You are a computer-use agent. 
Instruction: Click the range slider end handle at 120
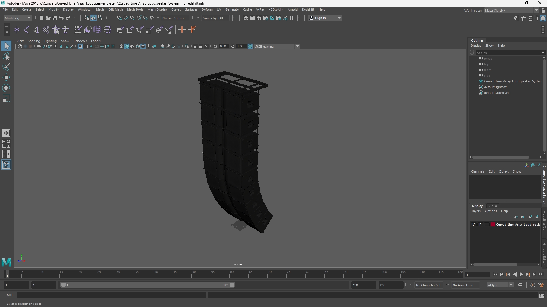click(232, 285)
